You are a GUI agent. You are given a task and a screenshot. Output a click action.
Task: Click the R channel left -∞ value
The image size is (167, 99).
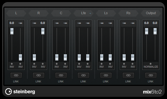coord(34,23)
